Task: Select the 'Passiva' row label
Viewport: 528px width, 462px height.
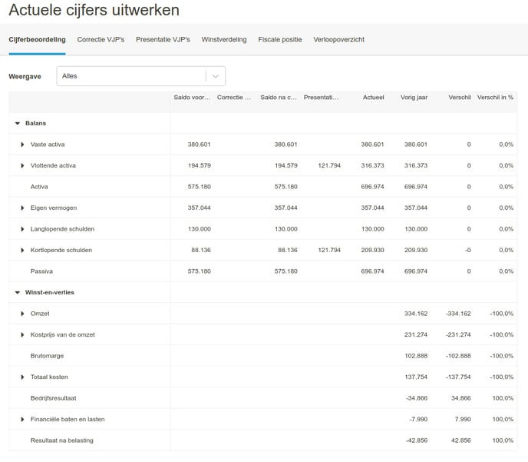Action: pyautogui.click(x=41, y=271)
